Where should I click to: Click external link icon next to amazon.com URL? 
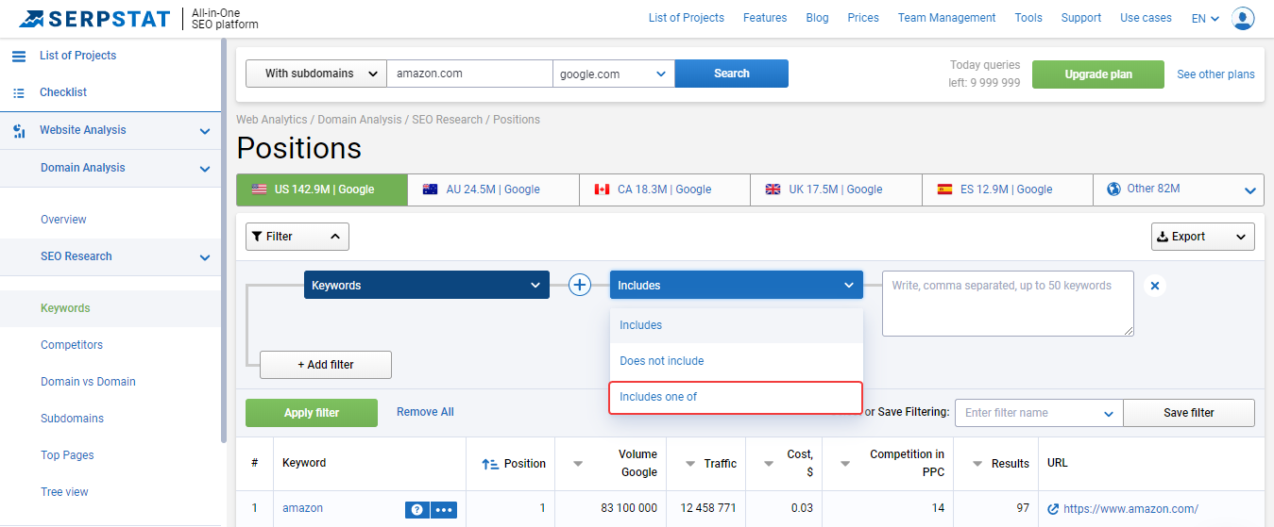pyautogui.click(x=1053, y=509)
